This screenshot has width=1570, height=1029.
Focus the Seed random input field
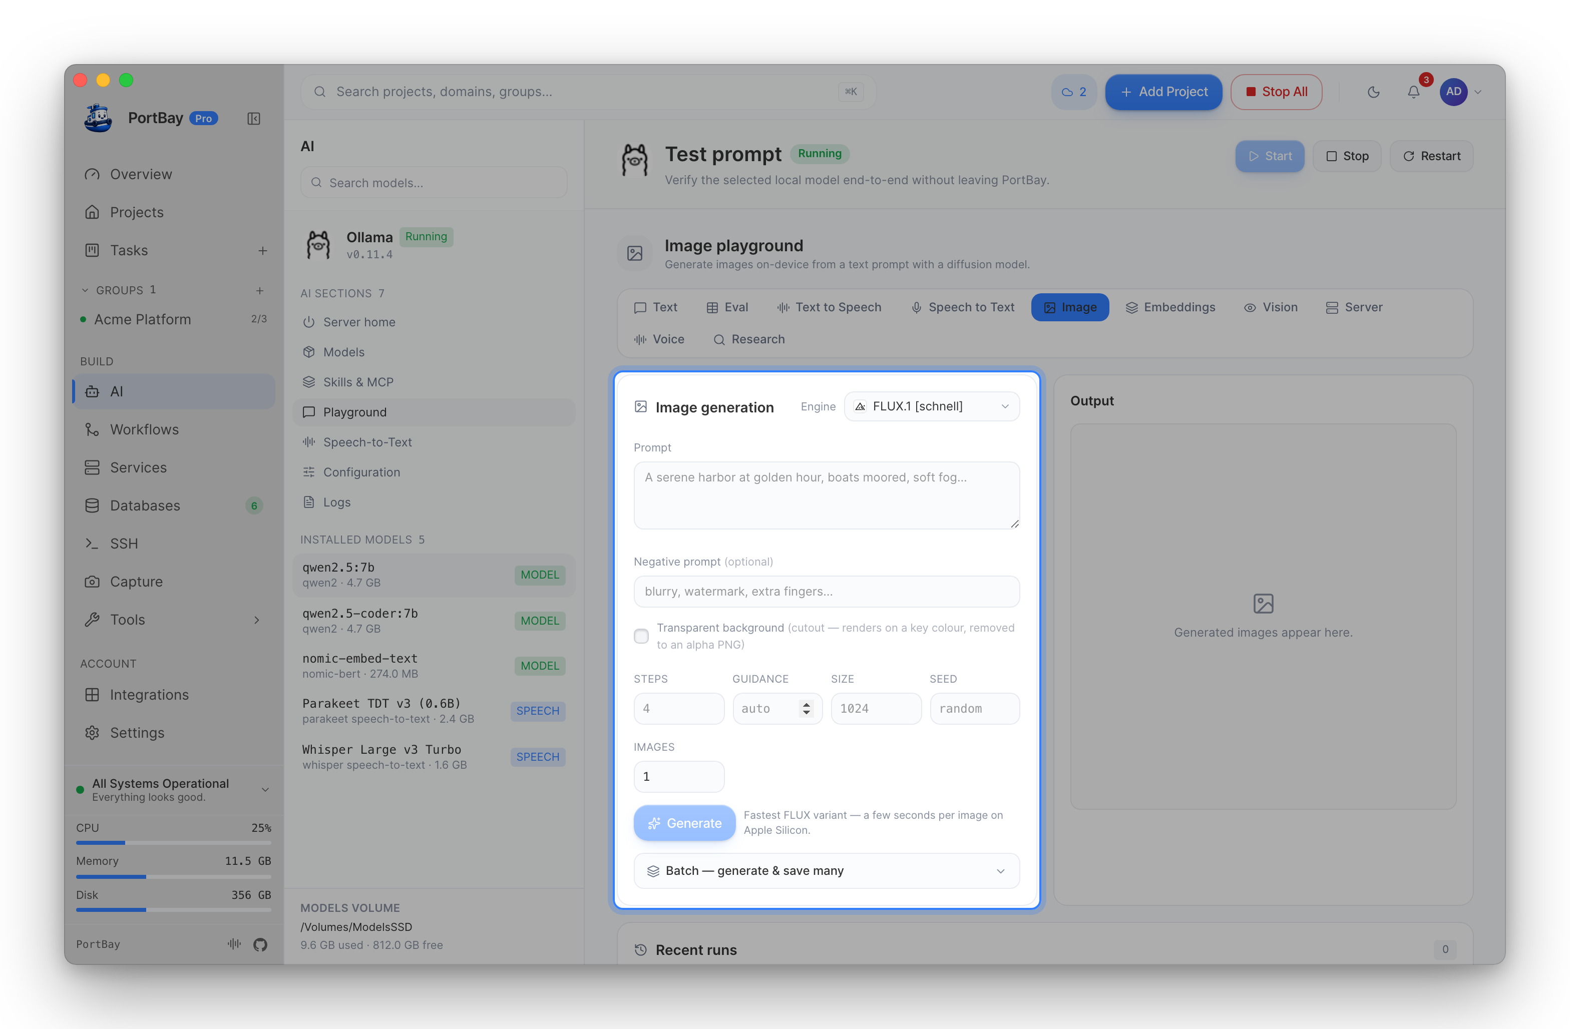click(975, 708)
